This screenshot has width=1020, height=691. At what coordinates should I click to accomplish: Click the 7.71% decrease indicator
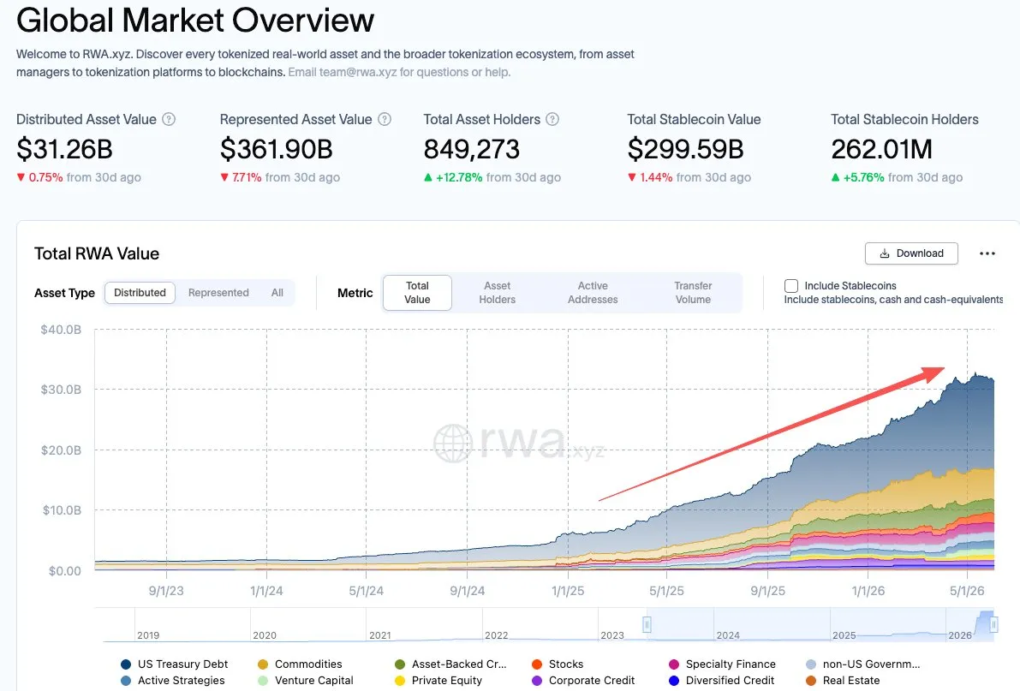tap(241, 177)
